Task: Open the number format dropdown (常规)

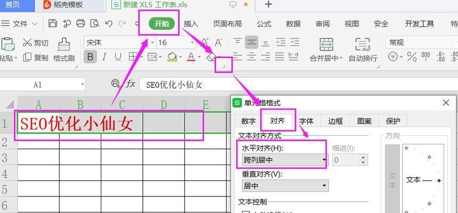Action: (422, 43)
